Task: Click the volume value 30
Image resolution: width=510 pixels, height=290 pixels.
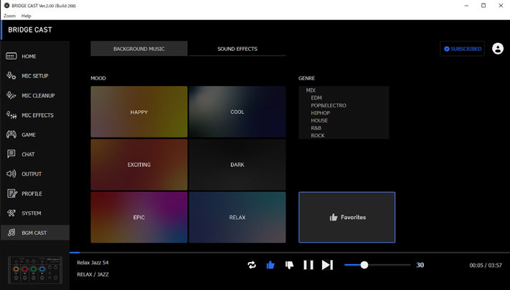Action: (x=420, y=265)
